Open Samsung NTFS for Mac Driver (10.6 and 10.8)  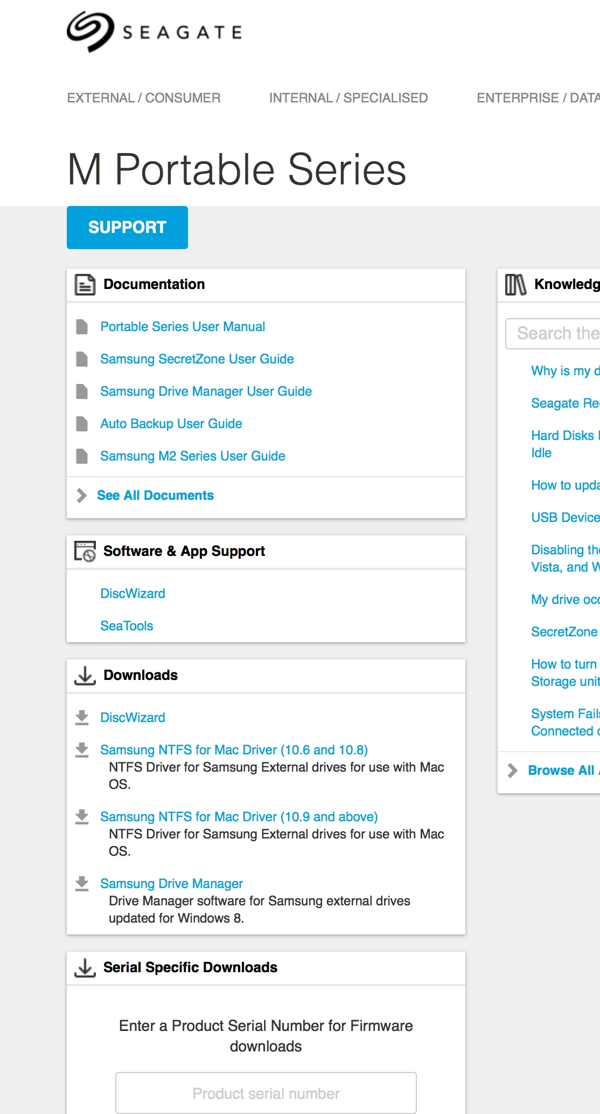point(234,750)
